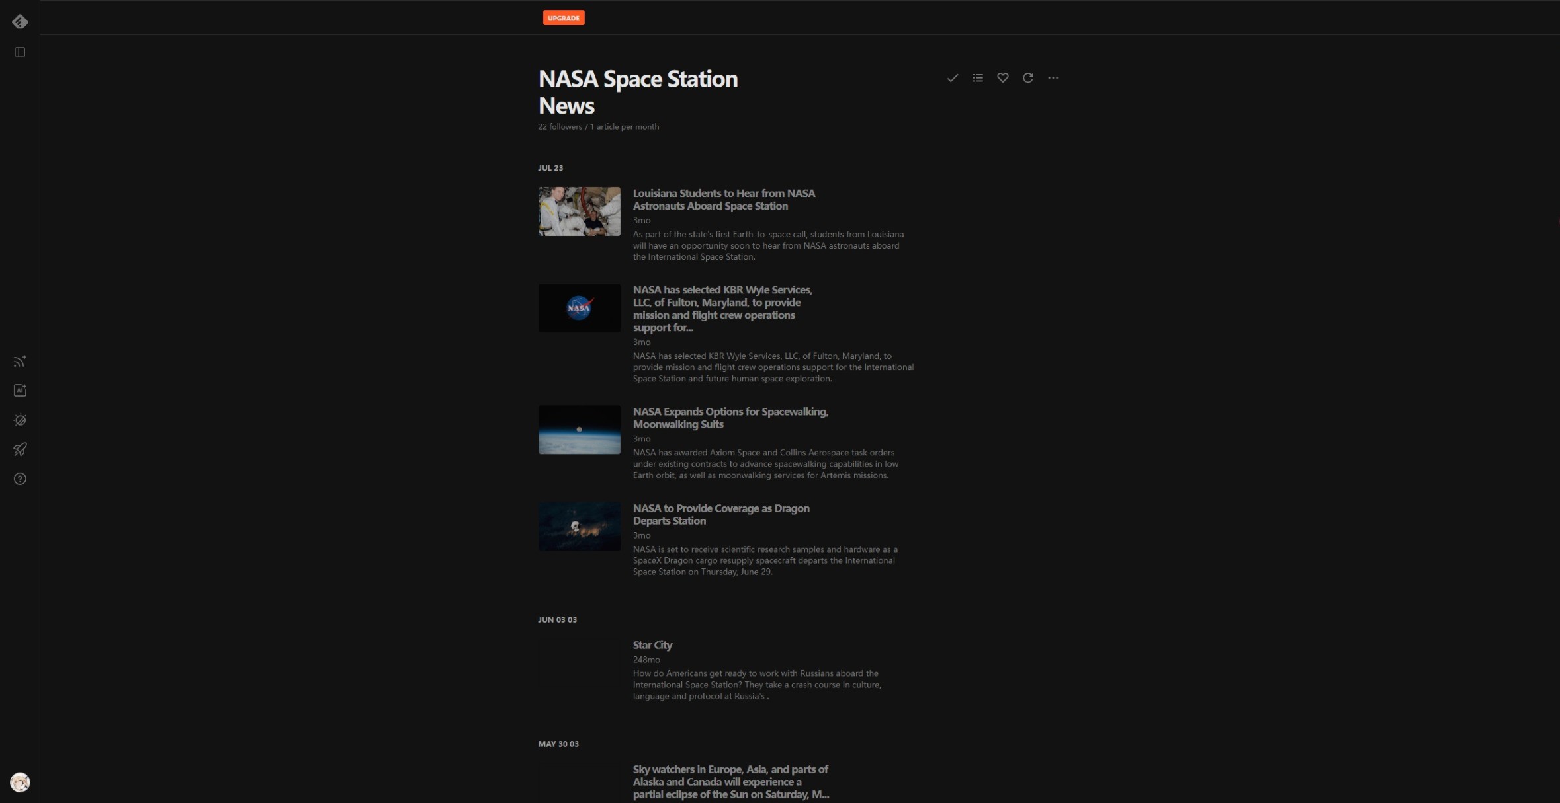Open NASA to Provide Coverage Dragon article
The image size is (1560, 803).
tap(721, 514)
